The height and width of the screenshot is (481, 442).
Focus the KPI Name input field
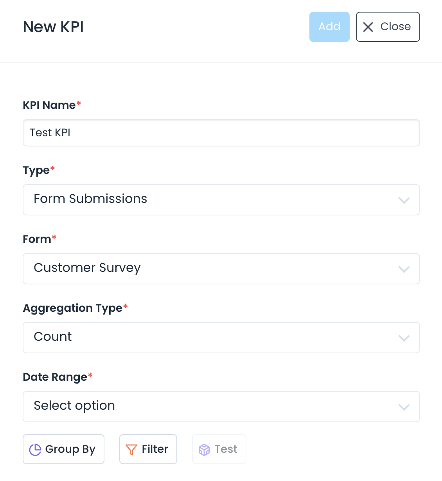tap(221, 133)
